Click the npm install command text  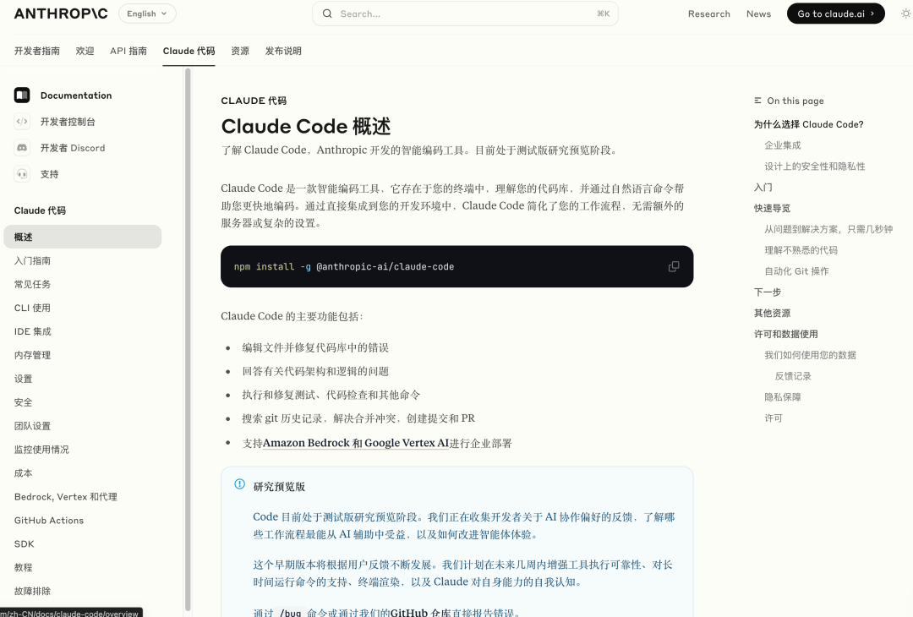pyautogui.click(x=343, y=266)
